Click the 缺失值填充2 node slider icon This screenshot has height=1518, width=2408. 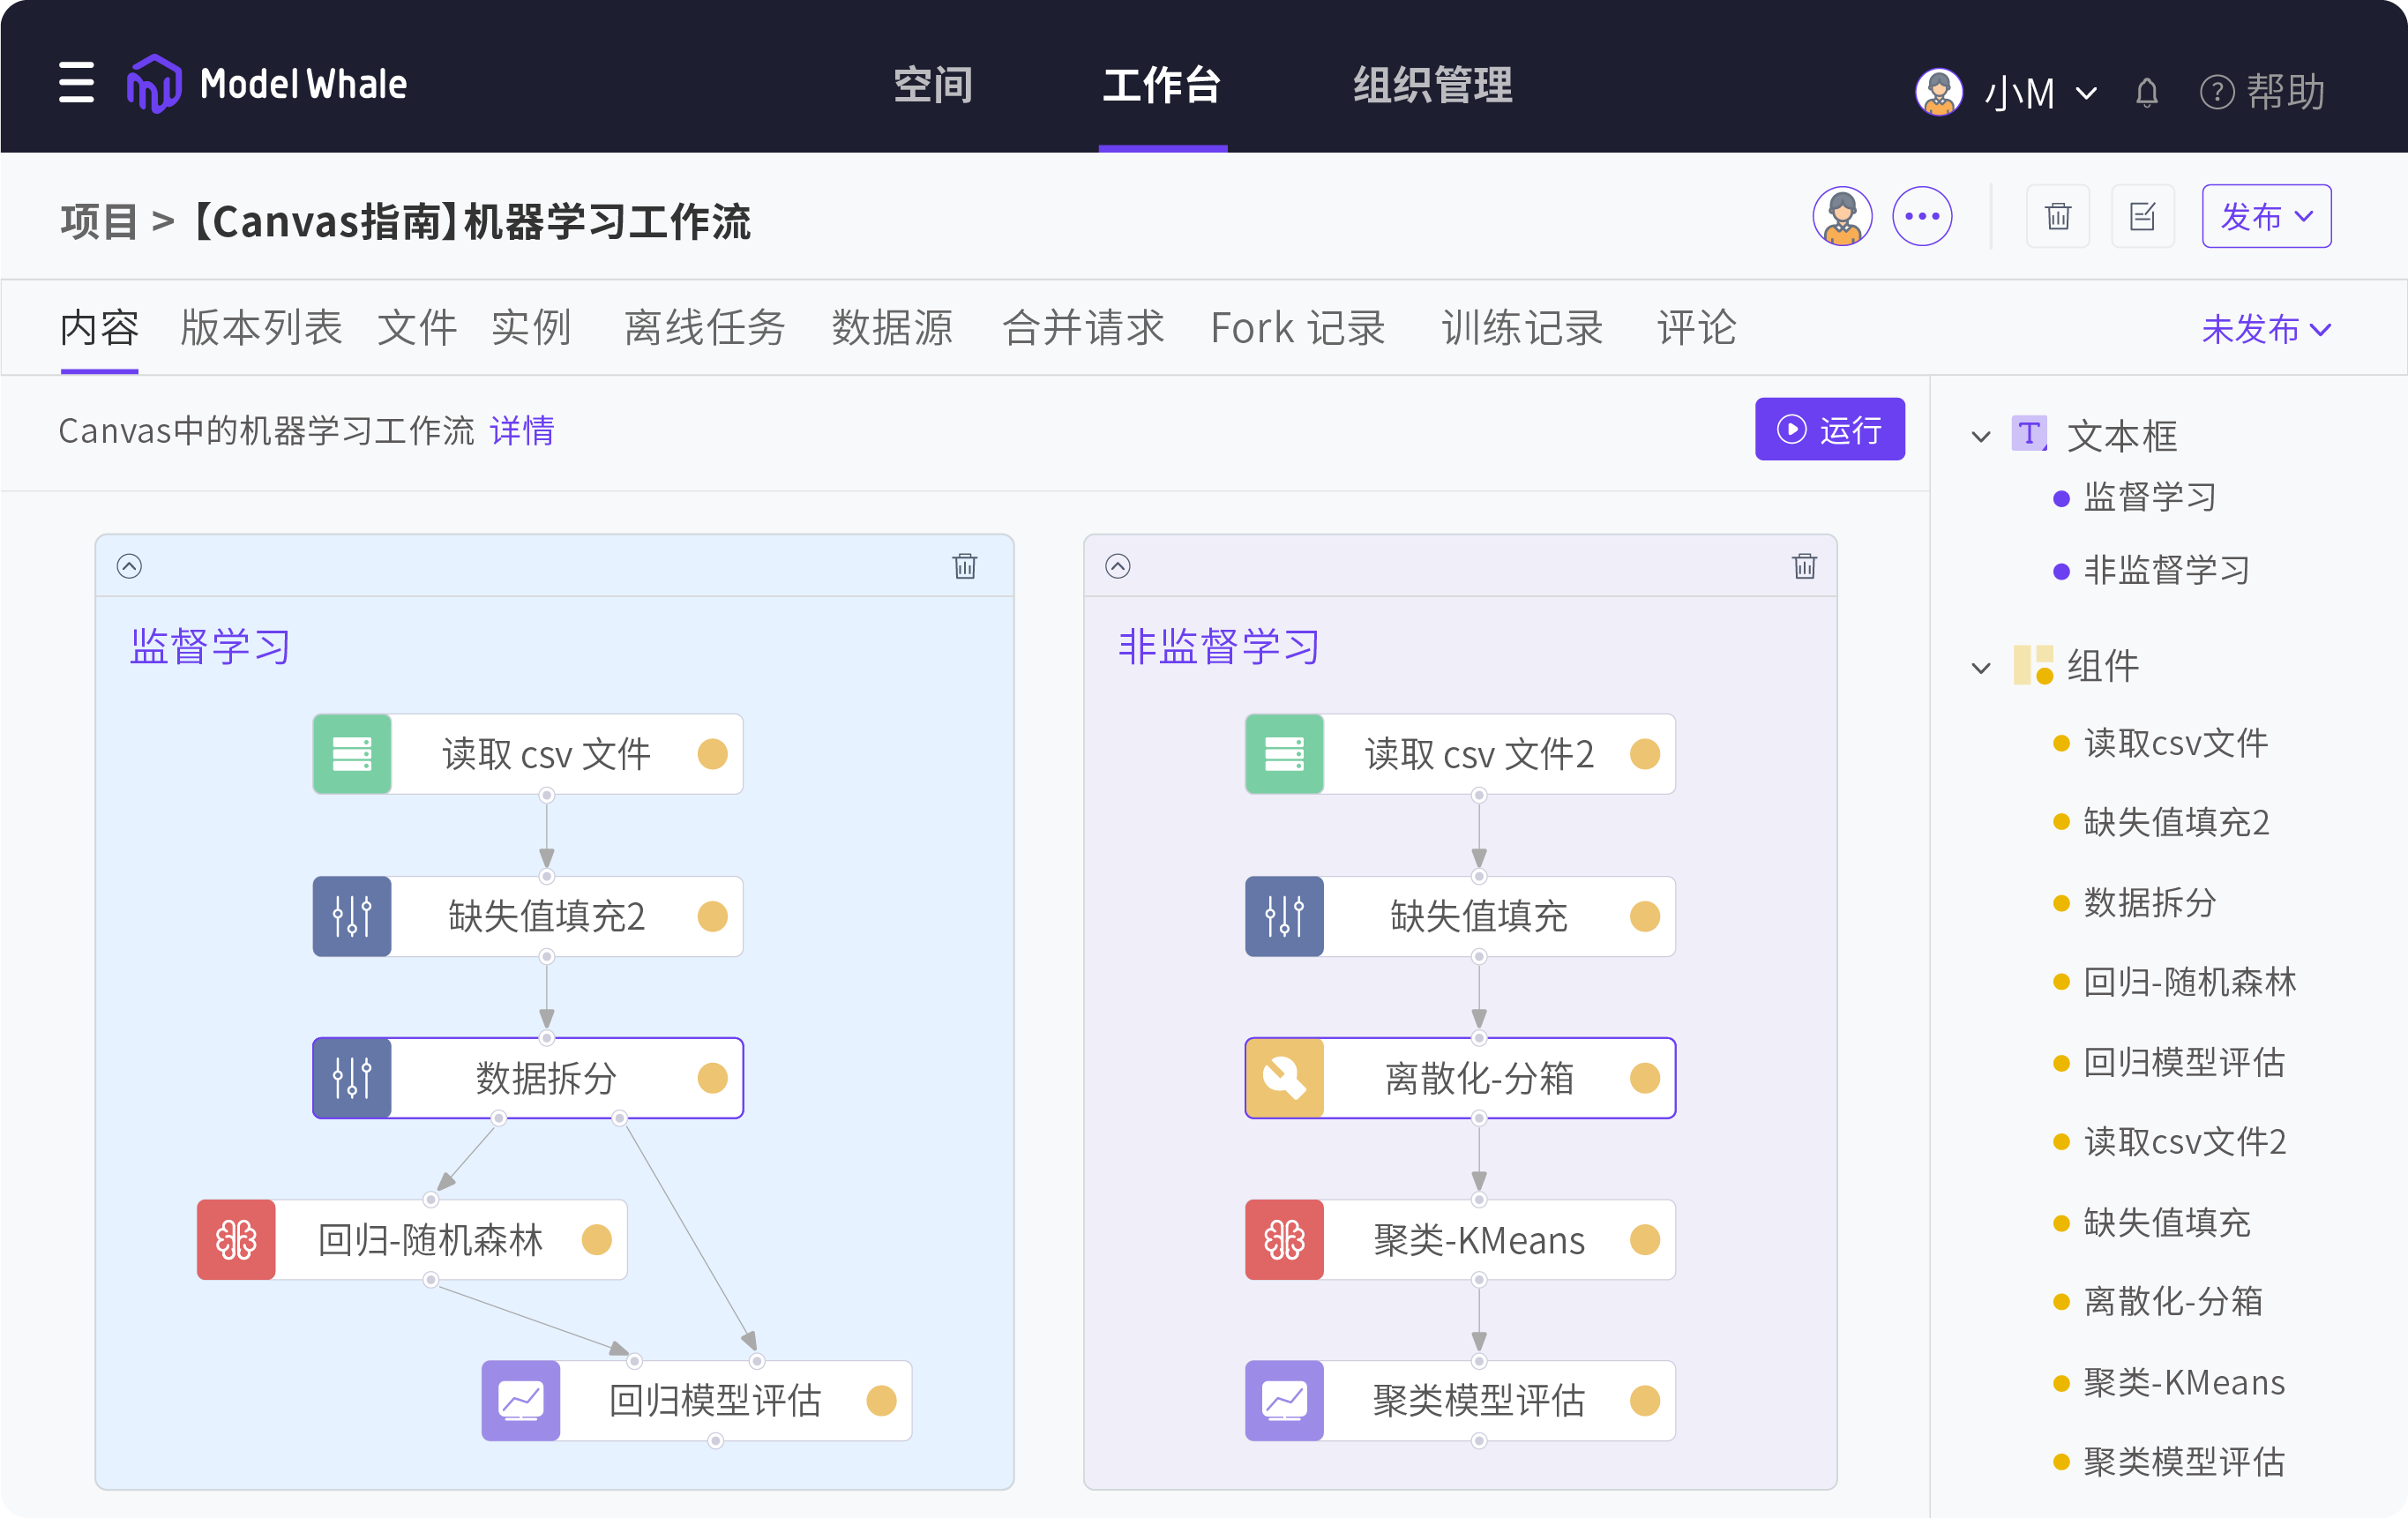click(352, 917)
